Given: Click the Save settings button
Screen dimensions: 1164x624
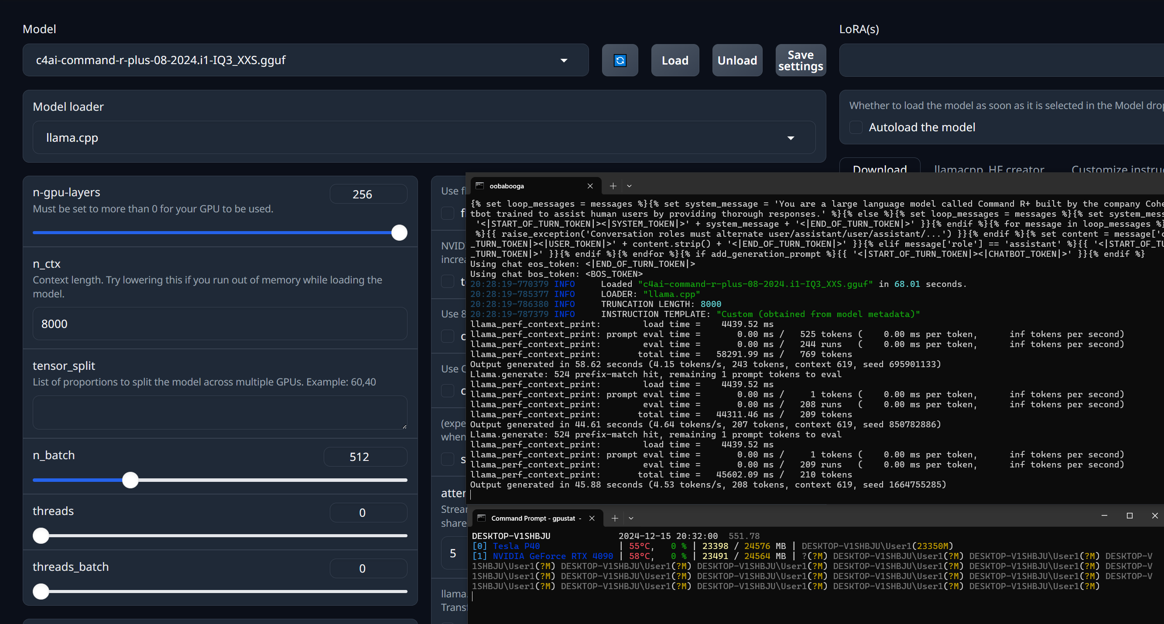Looking at the screenshot, I should [x=800, y=60].
